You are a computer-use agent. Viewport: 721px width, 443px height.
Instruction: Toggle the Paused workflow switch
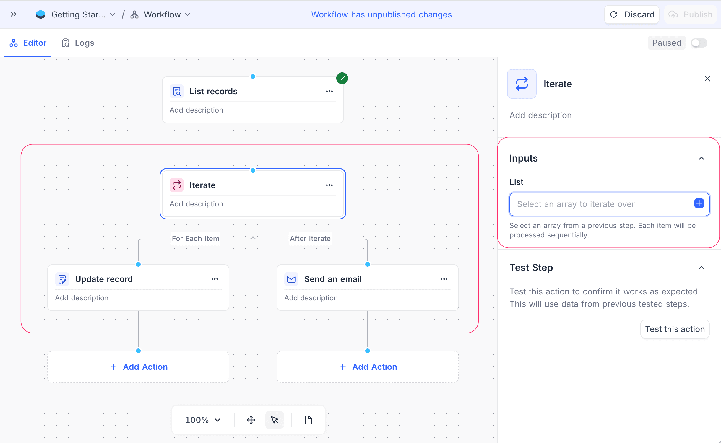[x=699, y=43]
